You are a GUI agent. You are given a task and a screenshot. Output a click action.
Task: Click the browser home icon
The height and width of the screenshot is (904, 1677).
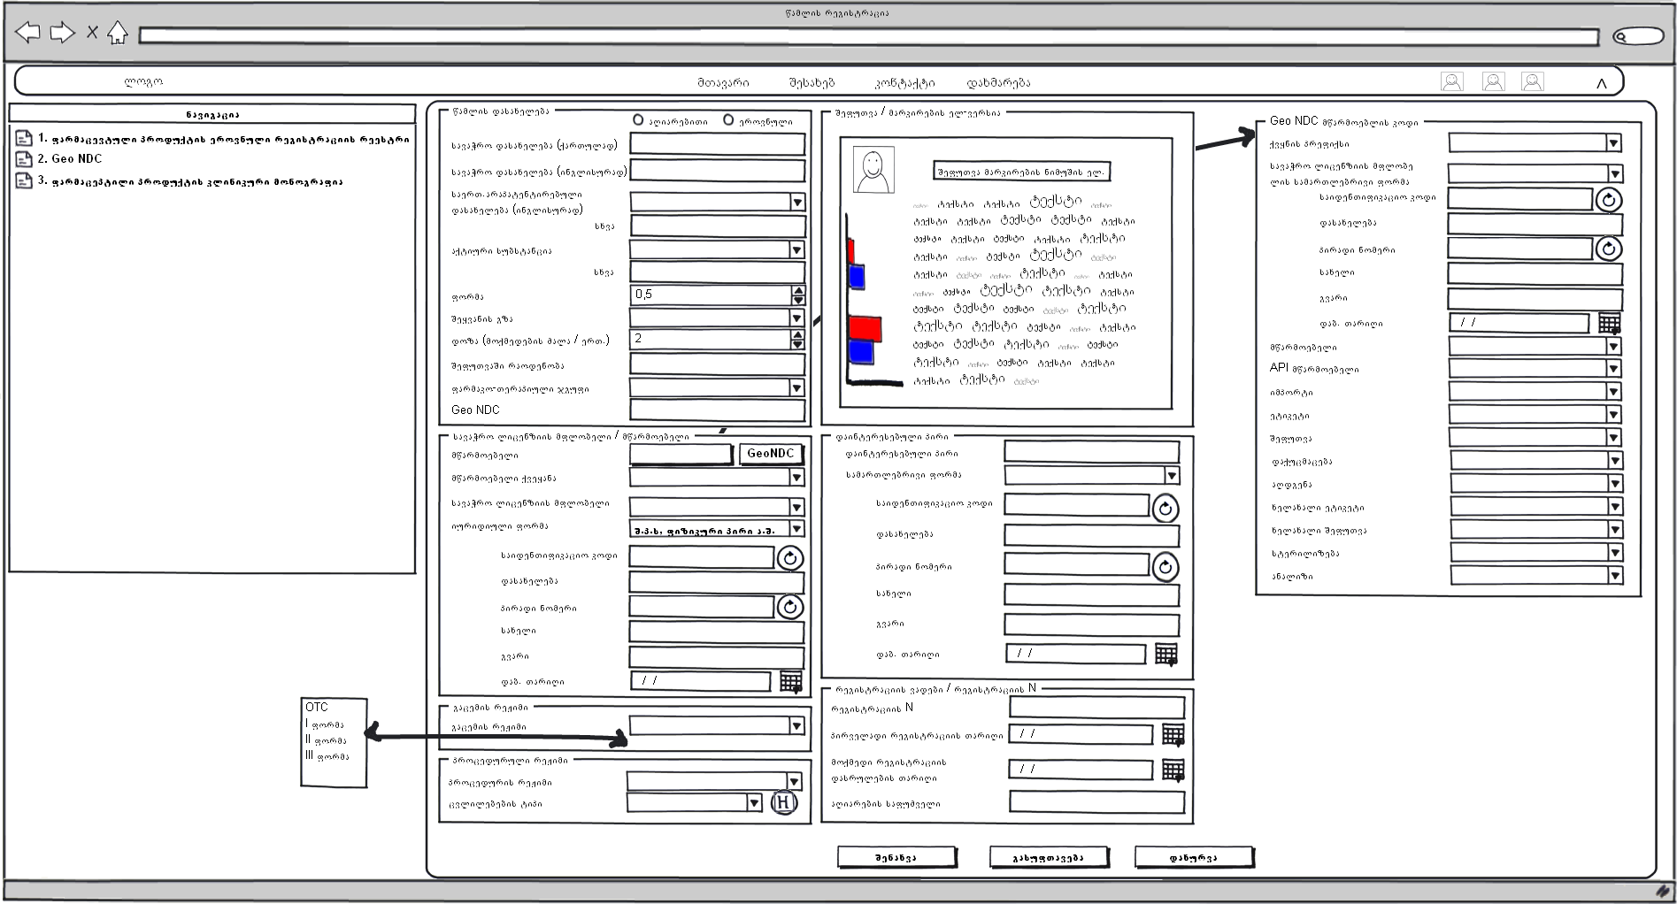coord(117,34)
